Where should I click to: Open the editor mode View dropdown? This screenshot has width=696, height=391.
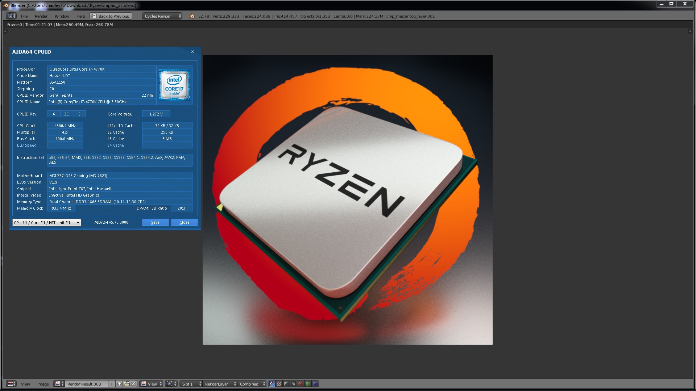(x=152, y=384)
